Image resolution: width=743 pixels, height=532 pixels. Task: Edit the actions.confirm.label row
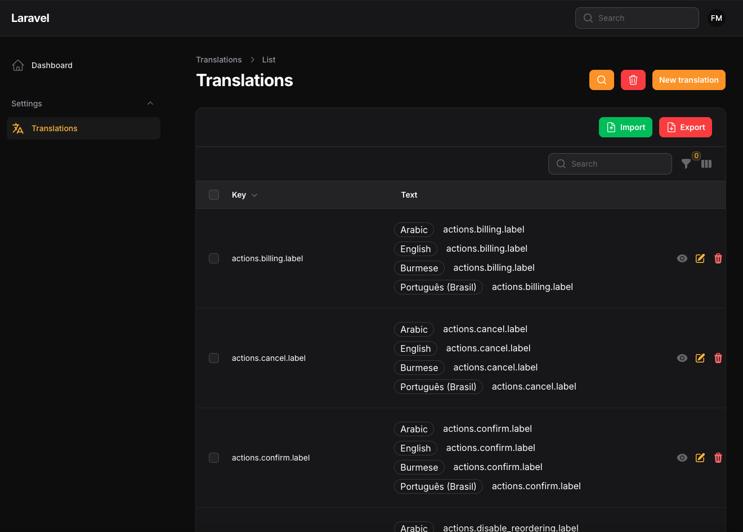coord(700,458)
